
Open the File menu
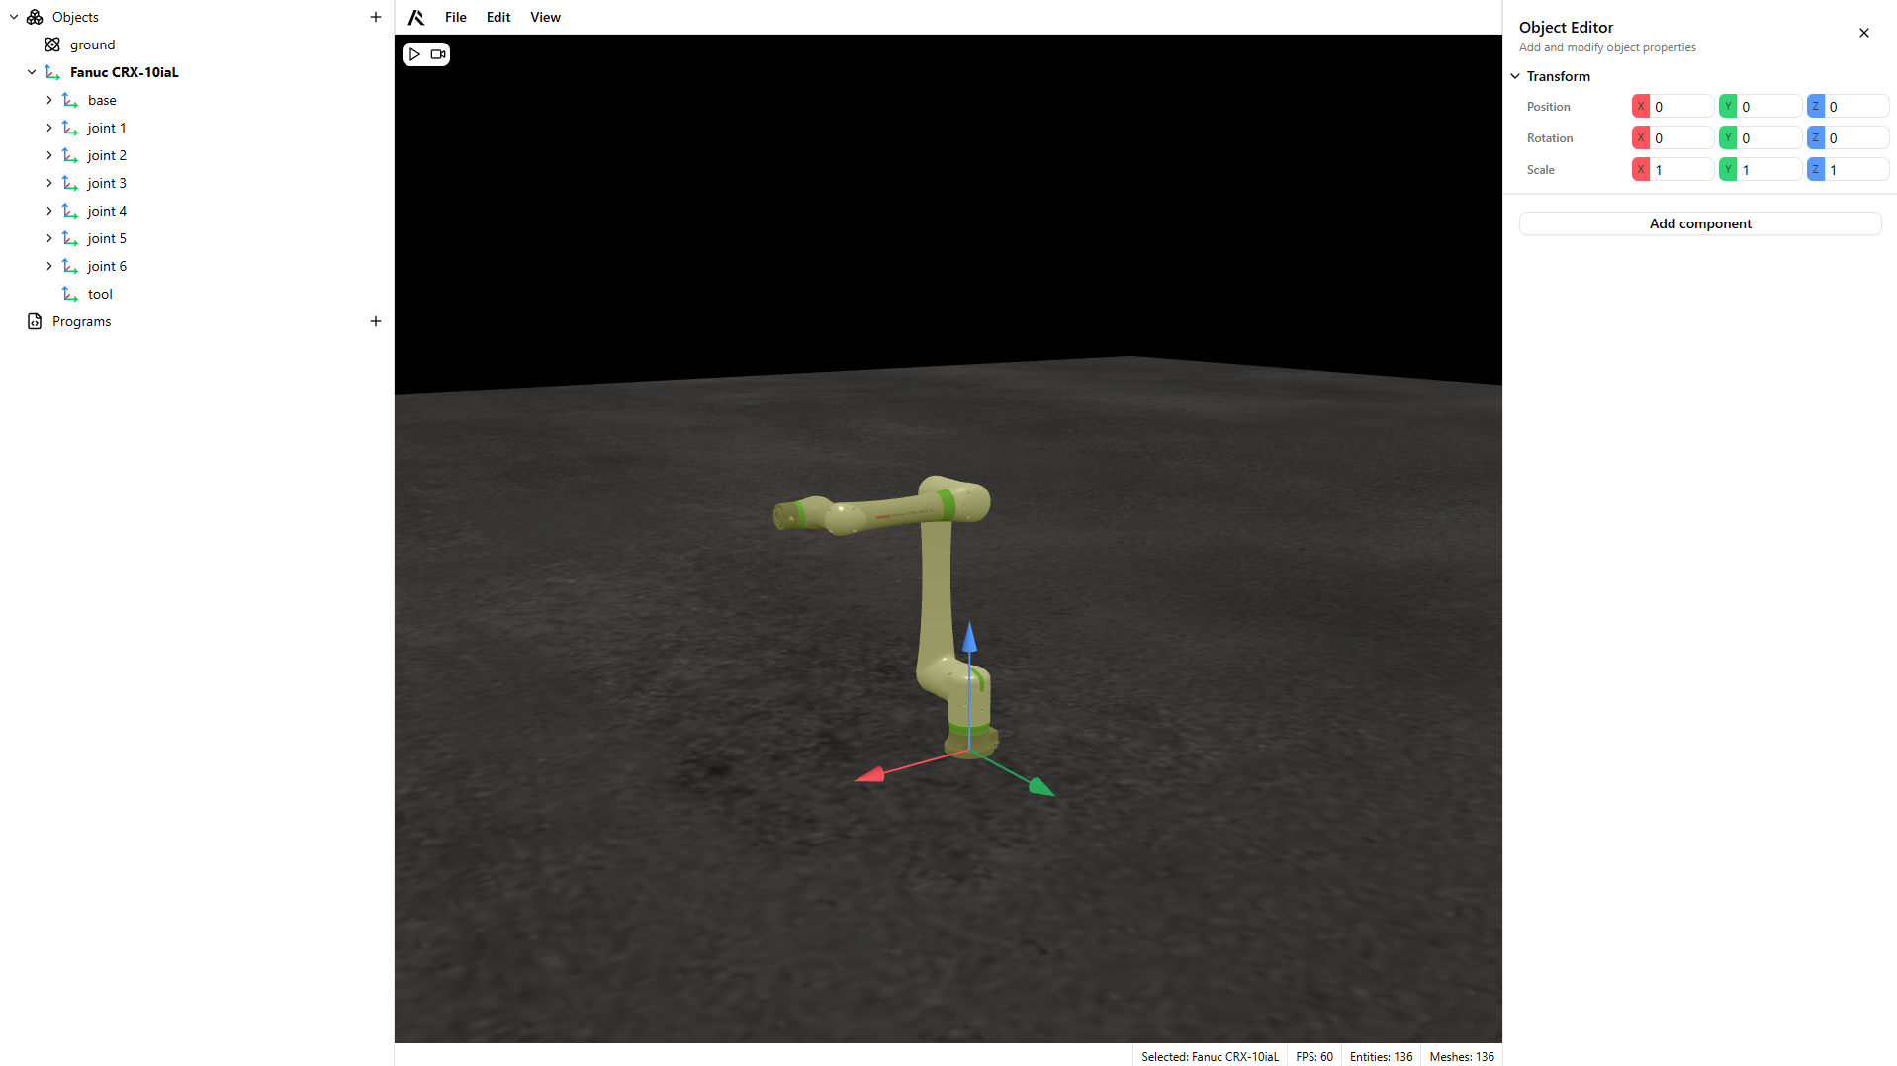(x=455, y=17)
